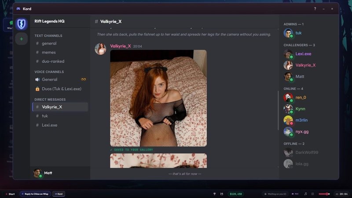352x198 pixels.
Task: Click the trophy icon in the taskbar
Action: [x=214, y=194]
